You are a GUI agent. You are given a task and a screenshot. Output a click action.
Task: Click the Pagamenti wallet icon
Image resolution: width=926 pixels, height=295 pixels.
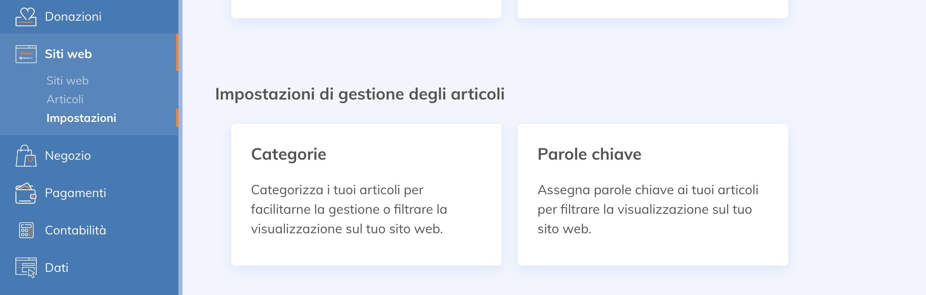coord(26,193)
